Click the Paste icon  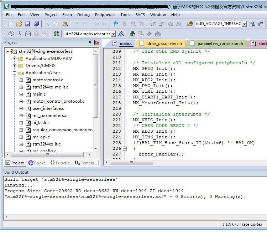click(x=65, y=24)
